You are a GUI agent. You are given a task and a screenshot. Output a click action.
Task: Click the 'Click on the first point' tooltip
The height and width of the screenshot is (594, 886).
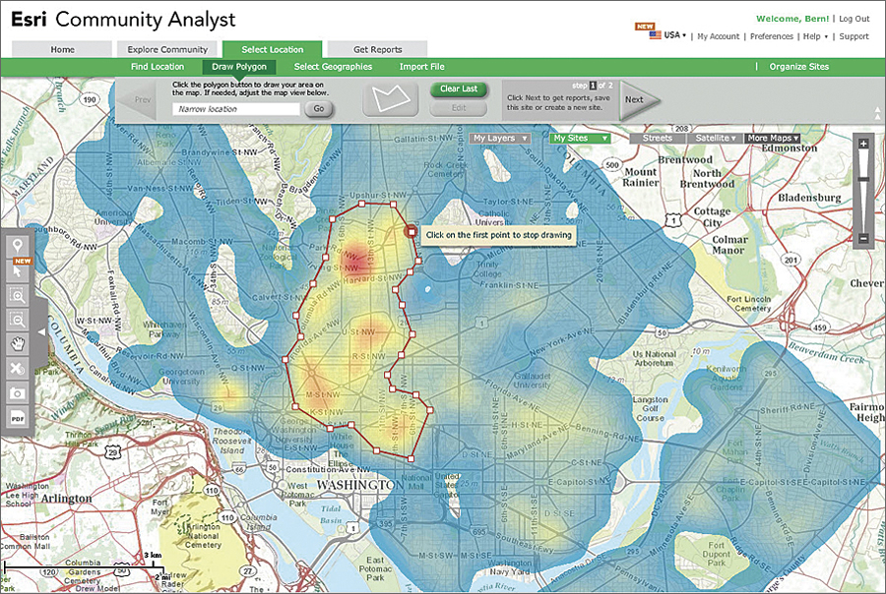tap(498, 235)
